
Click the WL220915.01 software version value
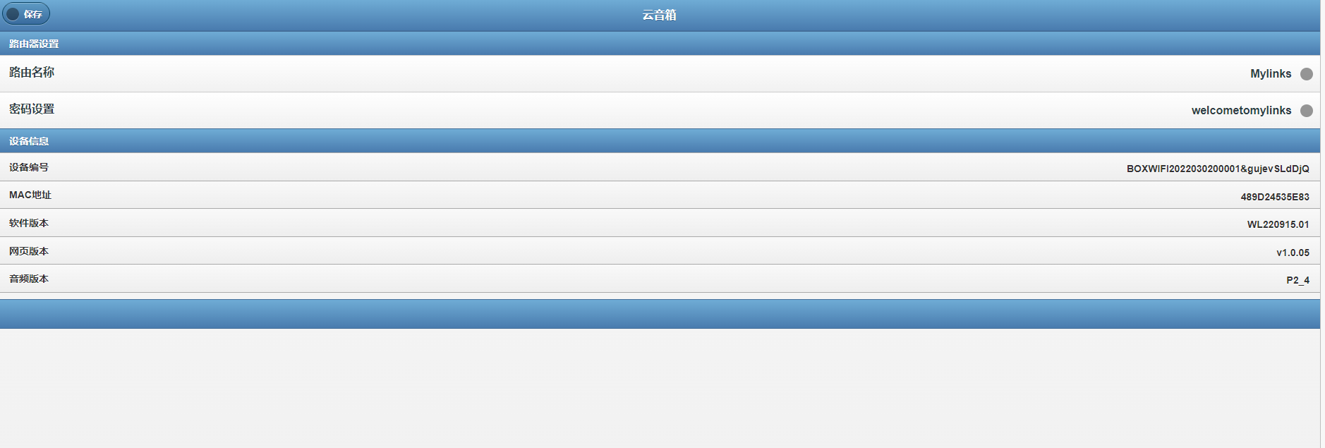point(1277,224)
